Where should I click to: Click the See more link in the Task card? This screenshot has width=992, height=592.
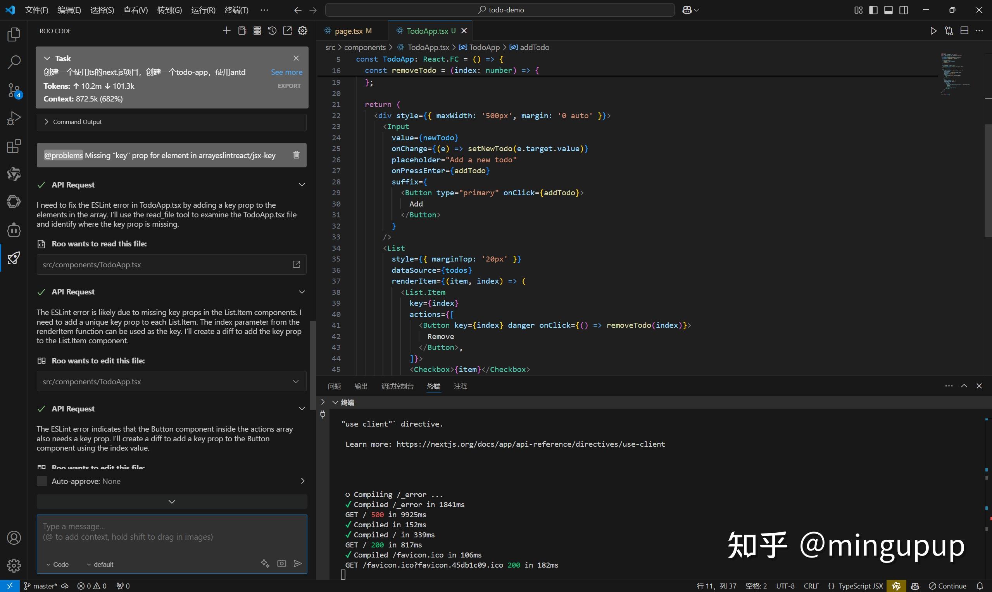pyautogui.click(x=286, y=72)
